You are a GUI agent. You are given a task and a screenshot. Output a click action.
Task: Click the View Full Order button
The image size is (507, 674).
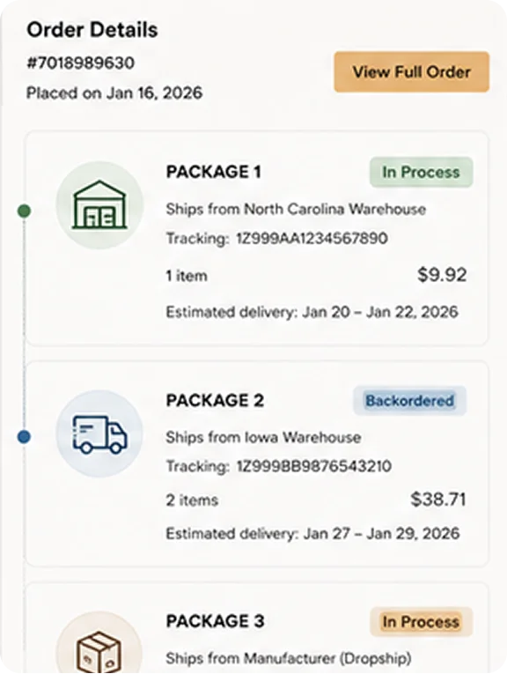point(411,71)
